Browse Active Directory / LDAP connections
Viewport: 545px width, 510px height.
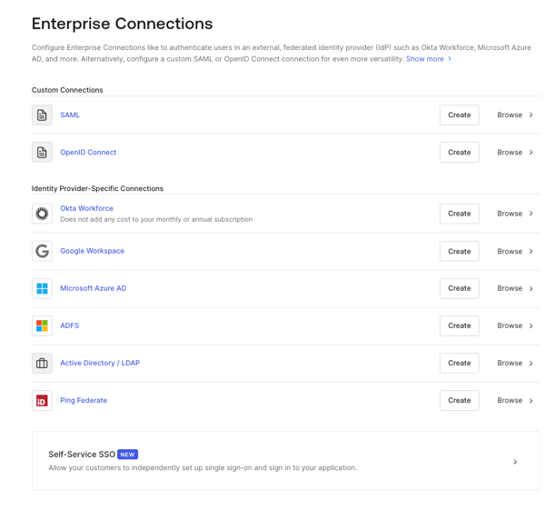tap(515, 364)
